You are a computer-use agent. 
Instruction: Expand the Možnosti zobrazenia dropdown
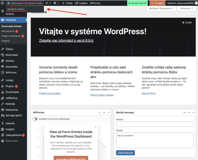161,8
